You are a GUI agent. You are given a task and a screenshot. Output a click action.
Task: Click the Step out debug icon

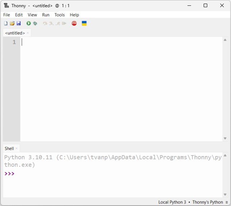coord(58,23)
